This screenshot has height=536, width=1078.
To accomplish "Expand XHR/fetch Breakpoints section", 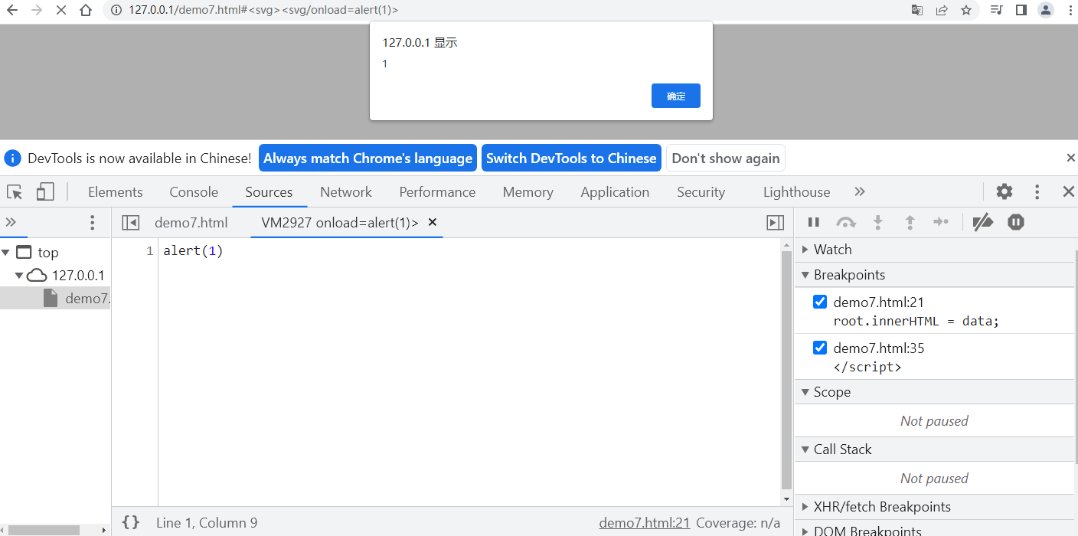I will (x=934, y=507).
